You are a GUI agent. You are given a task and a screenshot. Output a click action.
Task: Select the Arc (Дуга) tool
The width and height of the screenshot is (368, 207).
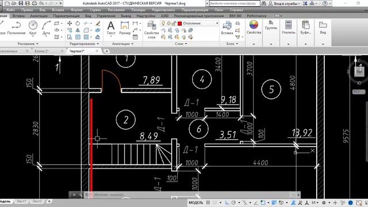pos(46,28)
